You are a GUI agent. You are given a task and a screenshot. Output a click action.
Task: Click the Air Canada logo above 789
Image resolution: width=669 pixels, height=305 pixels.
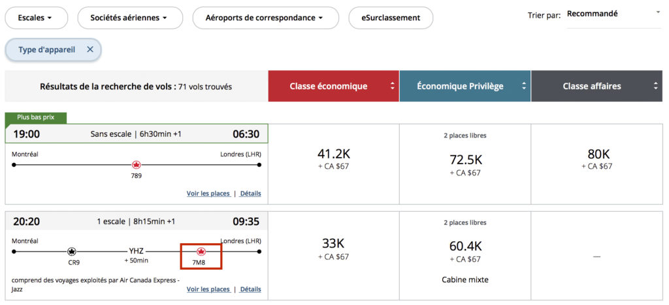pyautogui.click(x=137, y=165)
